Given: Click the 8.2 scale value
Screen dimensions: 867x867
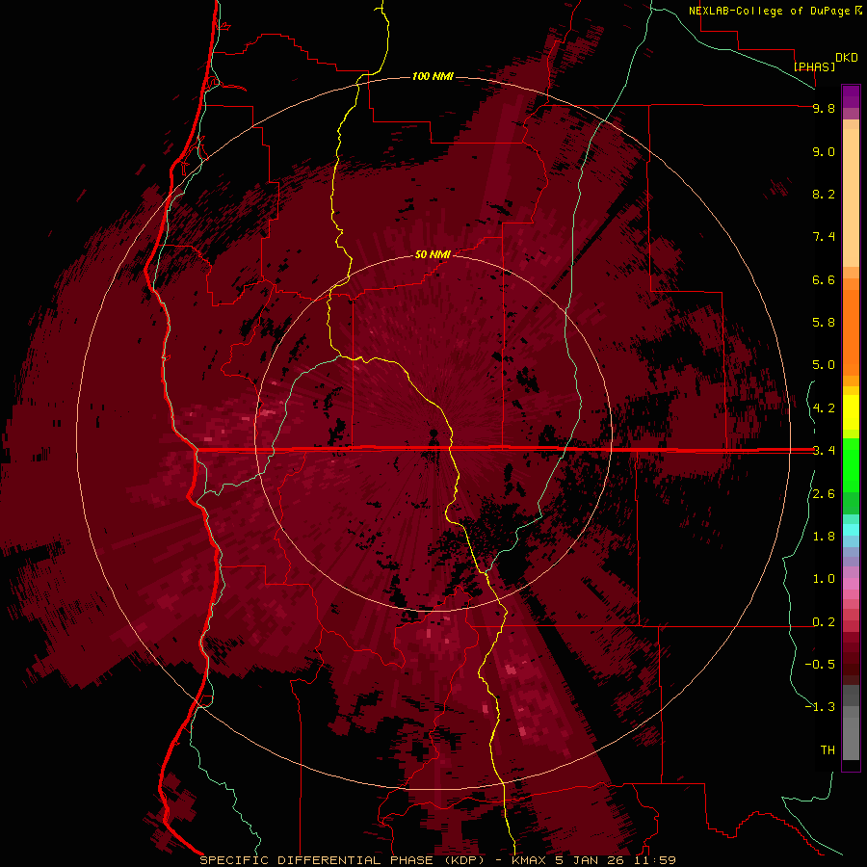Looking at the screenshot, I should click(824, 194).
